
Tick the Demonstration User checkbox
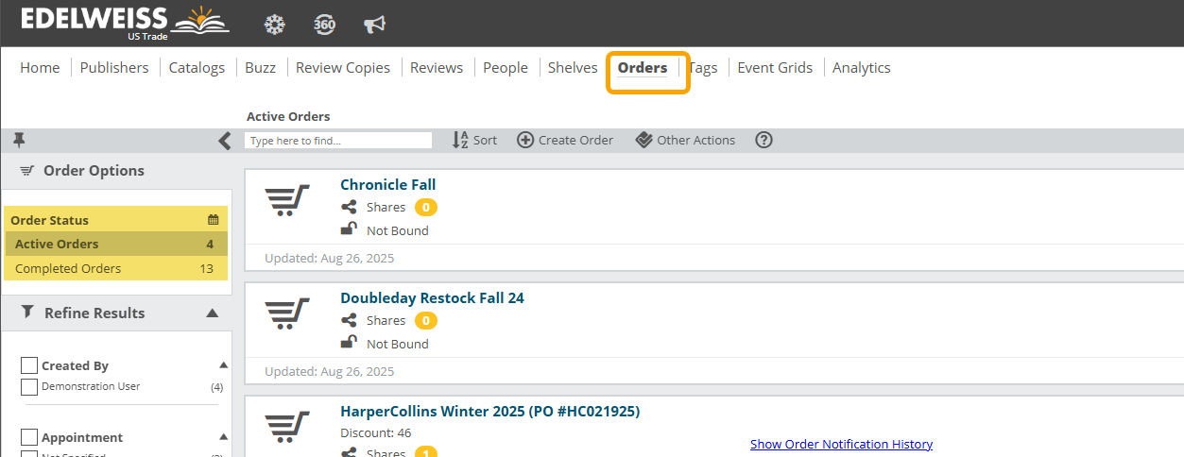point(29,386)
